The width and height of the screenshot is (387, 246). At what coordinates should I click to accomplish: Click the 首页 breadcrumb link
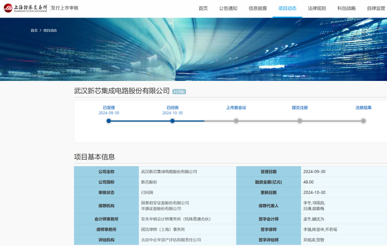click(34, 30)
